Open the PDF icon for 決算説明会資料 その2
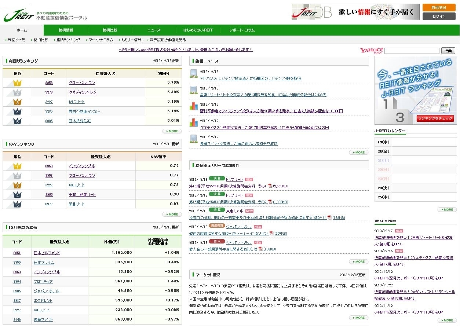 point(270,202)
